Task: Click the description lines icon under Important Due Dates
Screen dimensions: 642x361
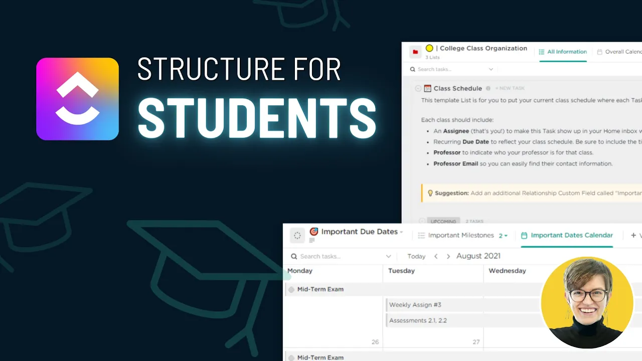Action: [311, 241]
